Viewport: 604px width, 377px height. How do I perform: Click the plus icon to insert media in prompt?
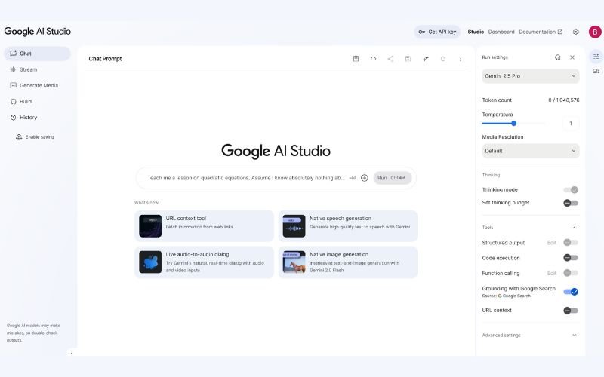pos(365,178)
